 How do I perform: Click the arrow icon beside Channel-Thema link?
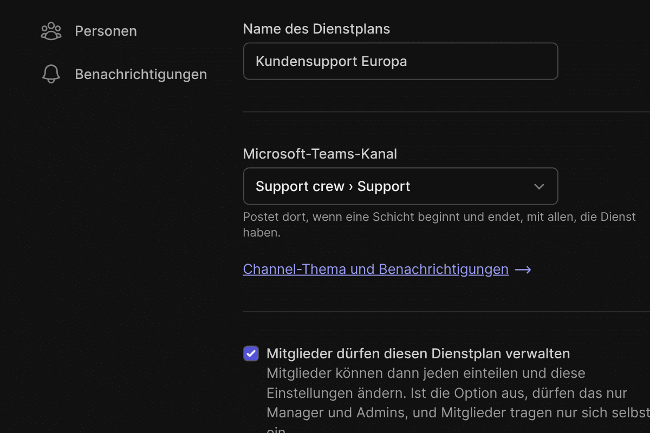pyautogui.click(x=523, y=270)
